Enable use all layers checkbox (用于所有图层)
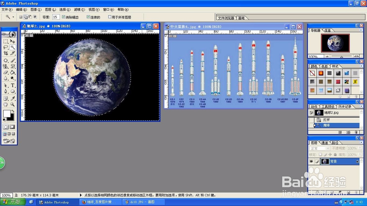 pos(109,17)
